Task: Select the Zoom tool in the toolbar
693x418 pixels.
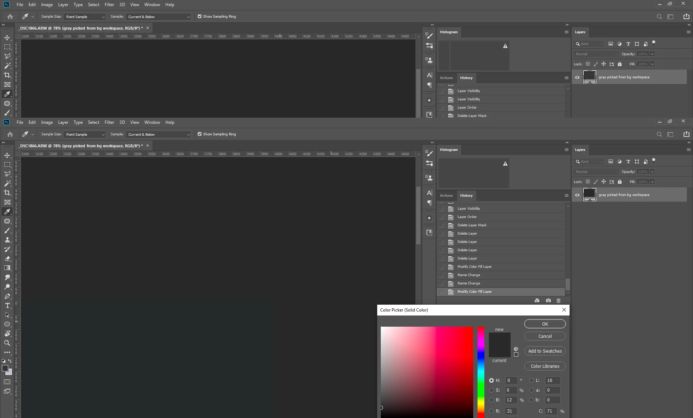Action: [7, 343]
